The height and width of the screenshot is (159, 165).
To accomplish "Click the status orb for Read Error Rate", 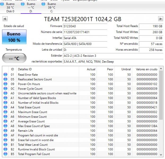I will coord(5,75).
